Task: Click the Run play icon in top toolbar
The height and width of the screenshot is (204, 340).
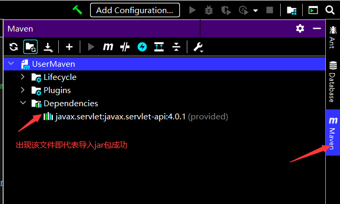Action: [x=192, y=10]
